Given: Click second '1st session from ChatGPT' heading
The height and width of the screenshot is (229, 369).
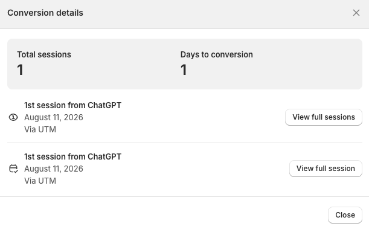Looking at the screenshot, I should (x=72, y=156).
